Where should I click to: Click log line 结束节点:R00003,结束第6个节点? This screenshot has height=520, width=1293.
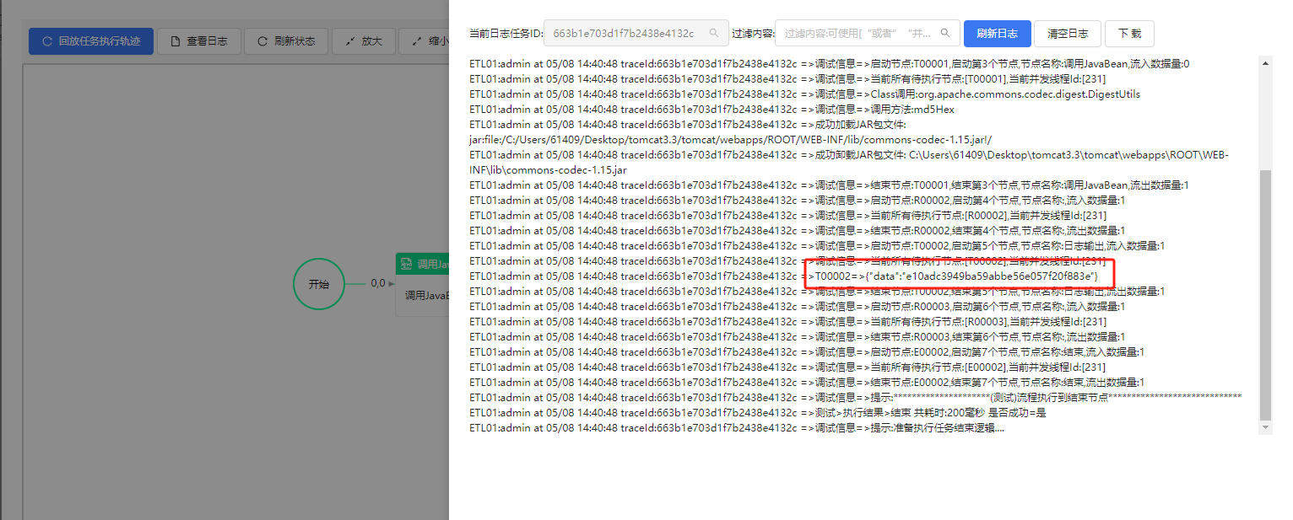[797, 336]
